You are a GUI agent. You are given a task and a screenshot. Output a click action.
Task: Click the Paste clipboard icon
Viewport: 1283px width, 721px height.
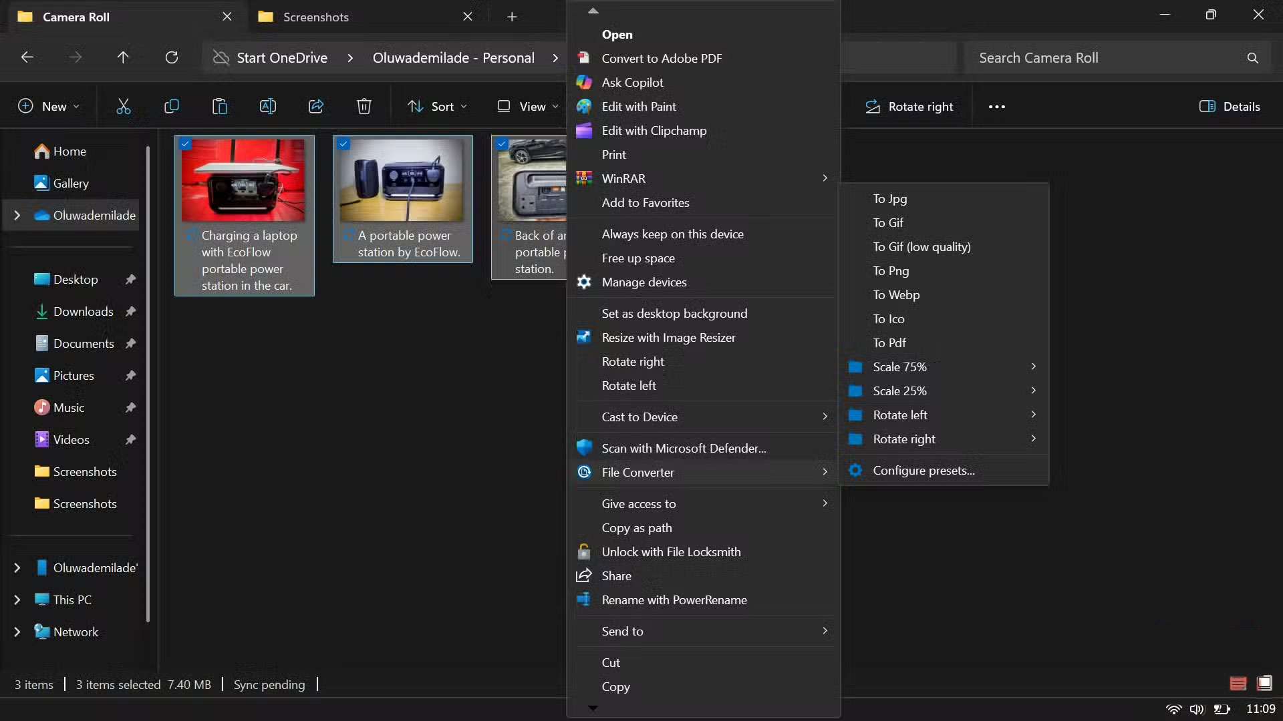click(x=219, y=107)
